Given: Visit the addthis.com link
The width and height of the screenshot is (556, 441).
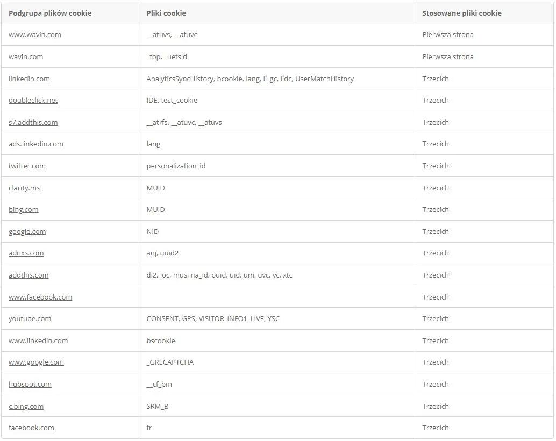Looking at the screenshot, I should point(28,275).
